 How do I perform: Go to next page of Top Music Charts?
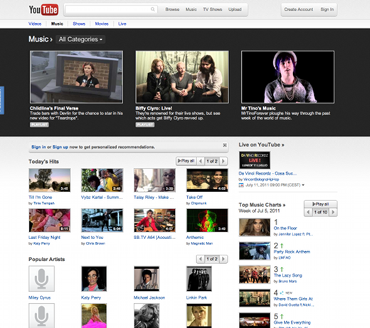click(333, 212)
